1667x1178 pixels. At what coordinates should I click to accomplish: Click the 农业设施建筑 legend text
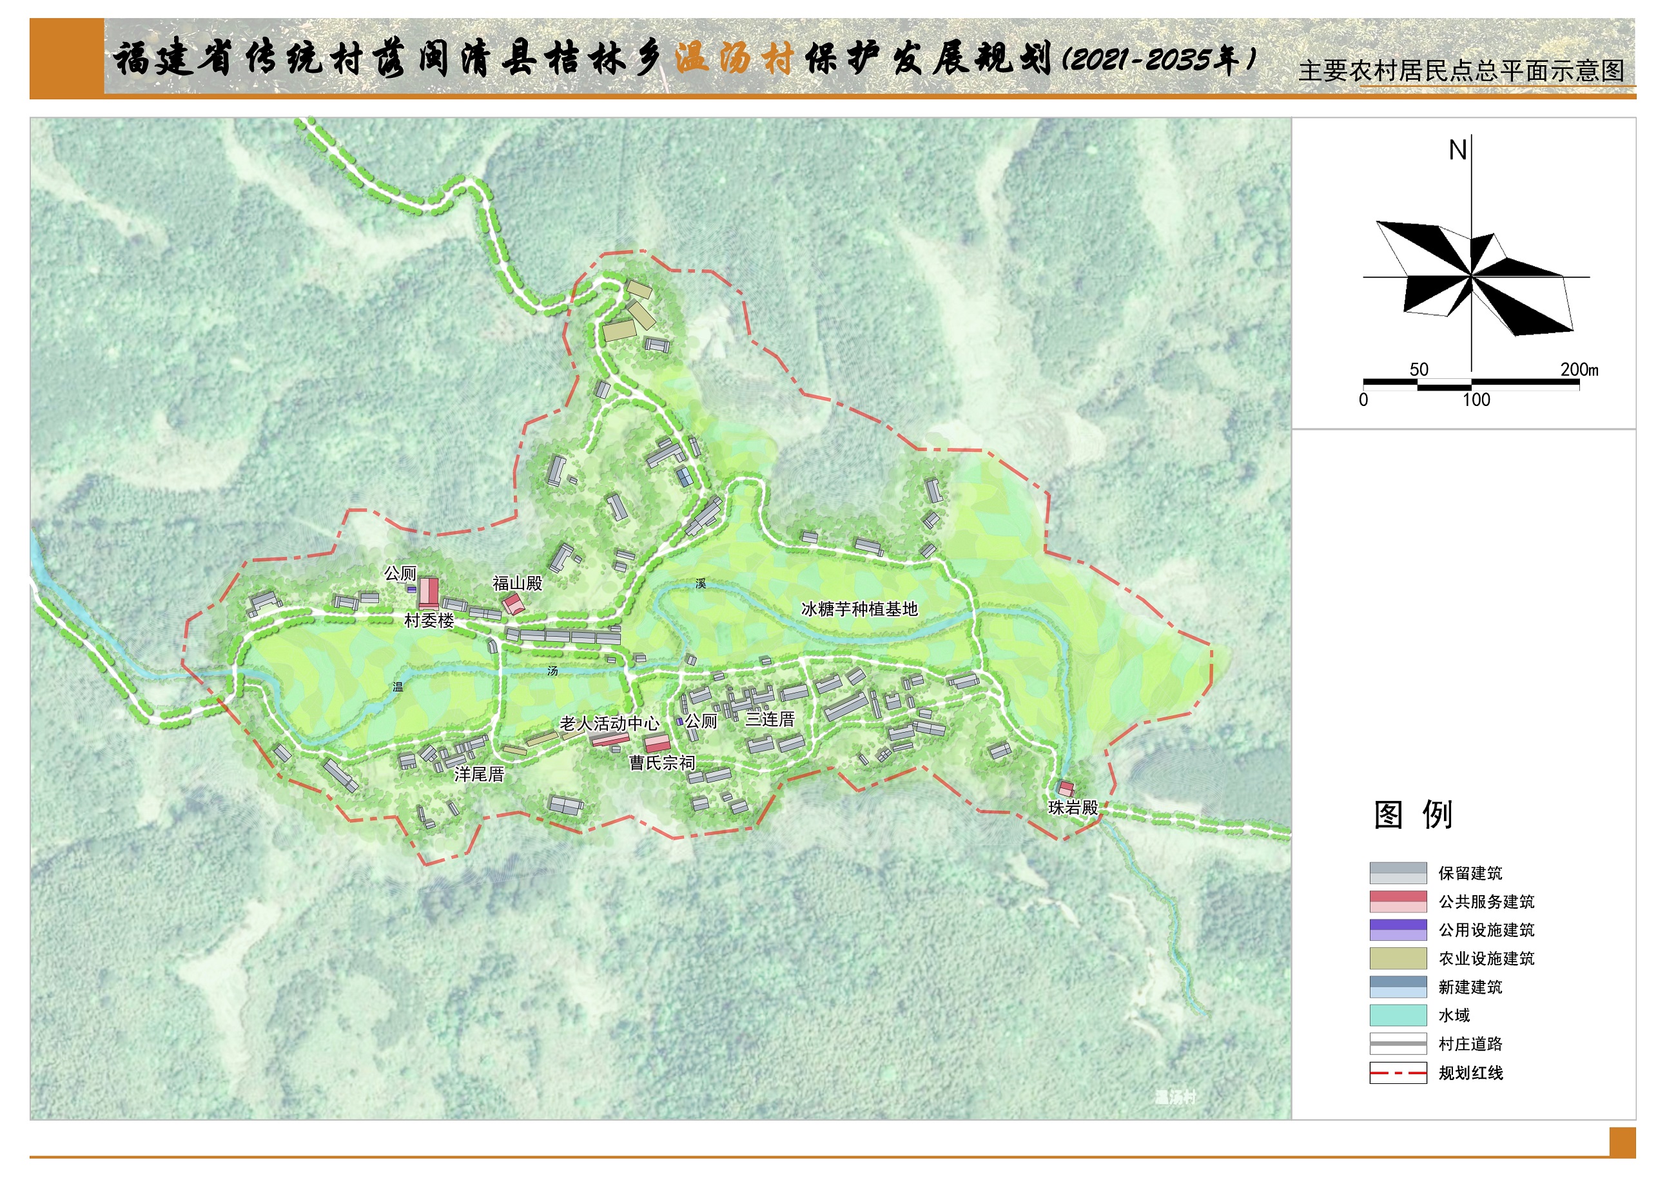click(x=1487, y=958)
